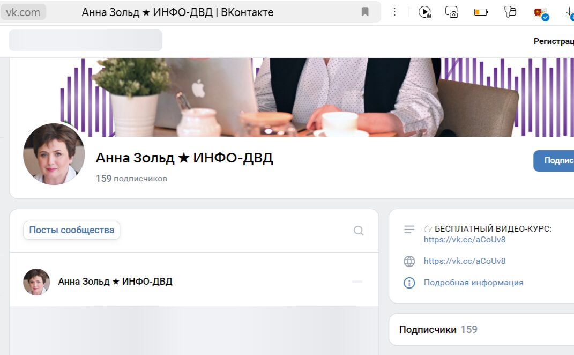Screen dimensions: 574x355
Task: Click the community title Анна Зольд ★ ИНФО-ДВД
Action: [x=184, y=158]
